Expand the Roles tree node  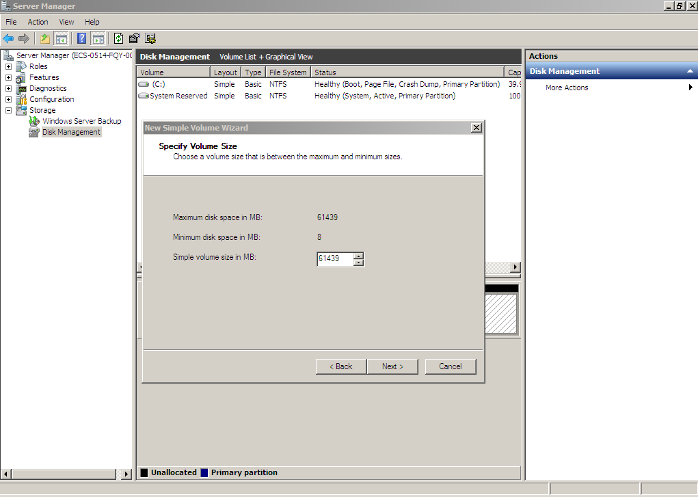8,66
